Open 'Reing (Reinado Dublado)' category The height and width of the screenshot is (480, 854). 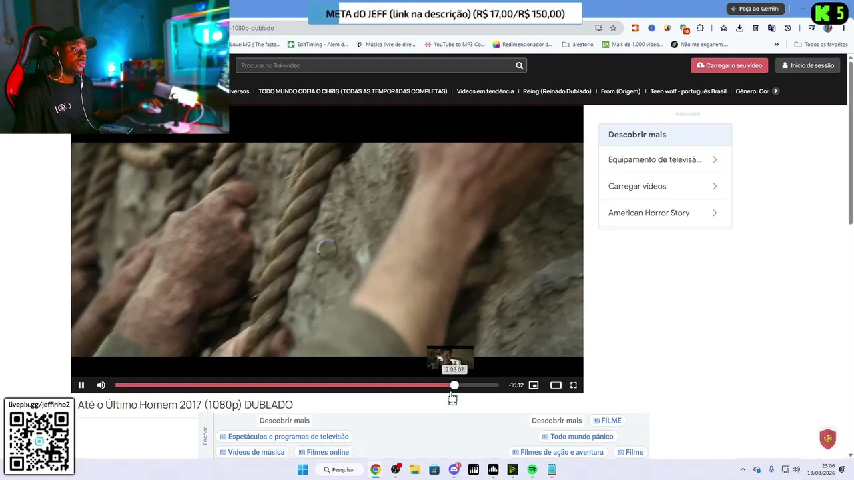click(557, 91)
